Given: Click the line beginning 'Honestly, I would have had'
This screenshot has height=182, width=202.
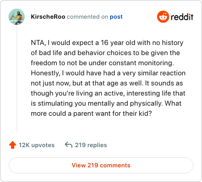Looking at the screenshot, I should click(108, 73).
